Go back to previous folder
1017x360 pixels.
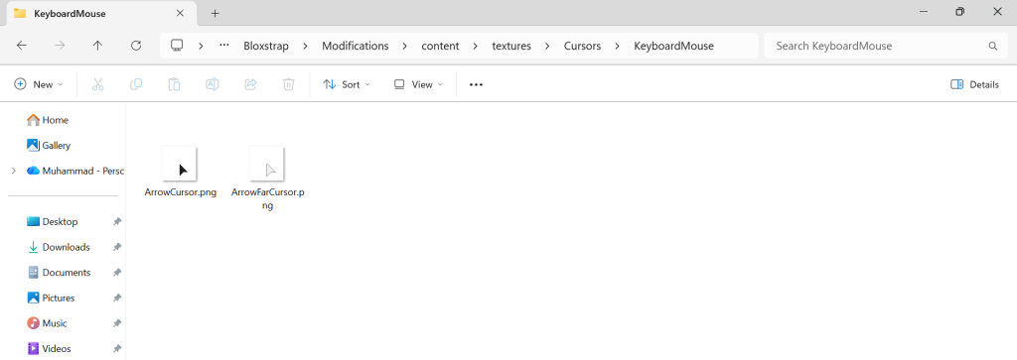click(x=22, y=46)
